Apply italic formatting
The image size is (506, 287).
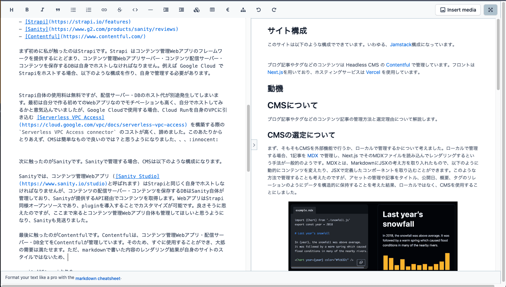(x=42, y=10)
